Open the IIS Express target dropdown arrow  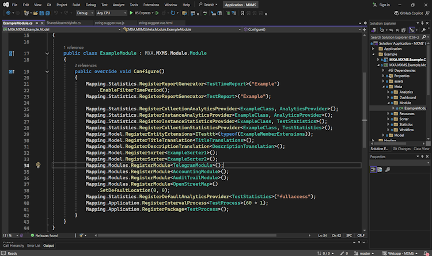(x=153, y=13)
